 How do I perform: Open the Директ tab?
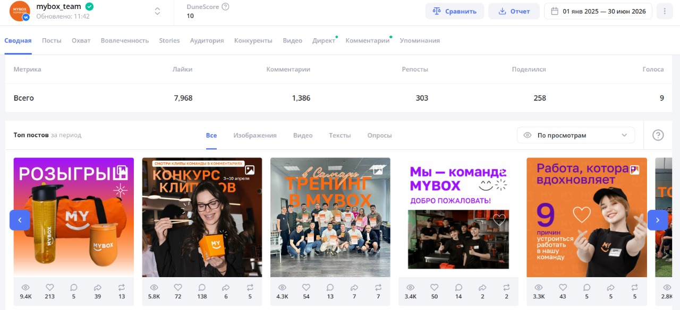pos(324,40)
